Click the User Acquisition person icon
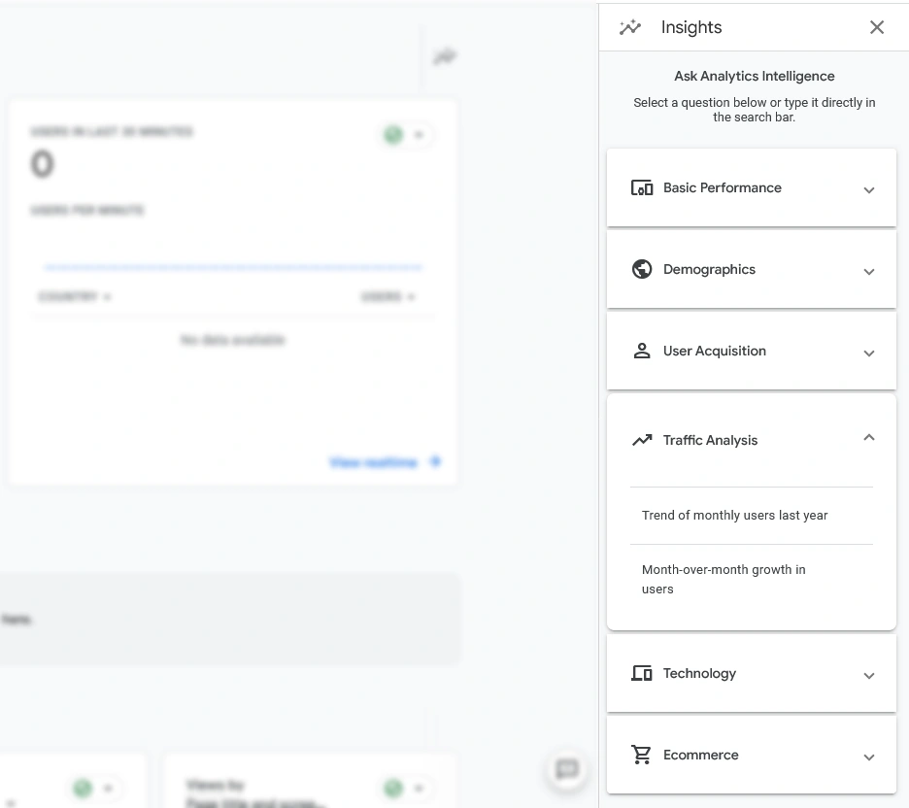909x808 pixels. tap(642, 352)
